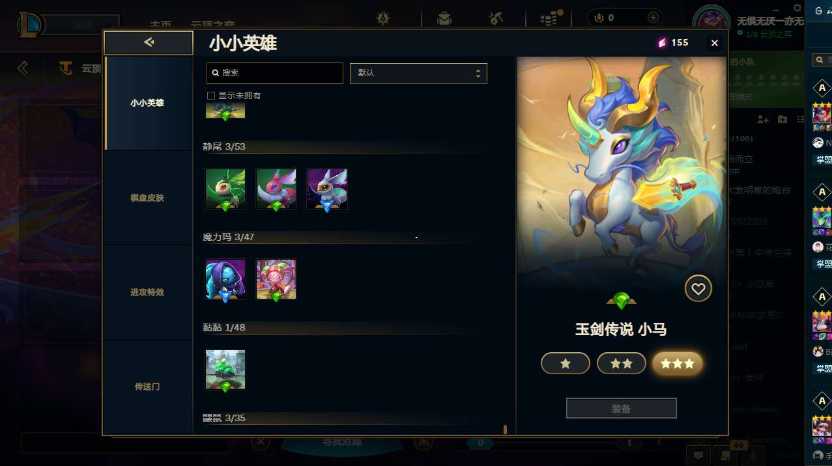Open the 默认 sort dropdown
Screen dimensions: 832x466
coord(418,73)
